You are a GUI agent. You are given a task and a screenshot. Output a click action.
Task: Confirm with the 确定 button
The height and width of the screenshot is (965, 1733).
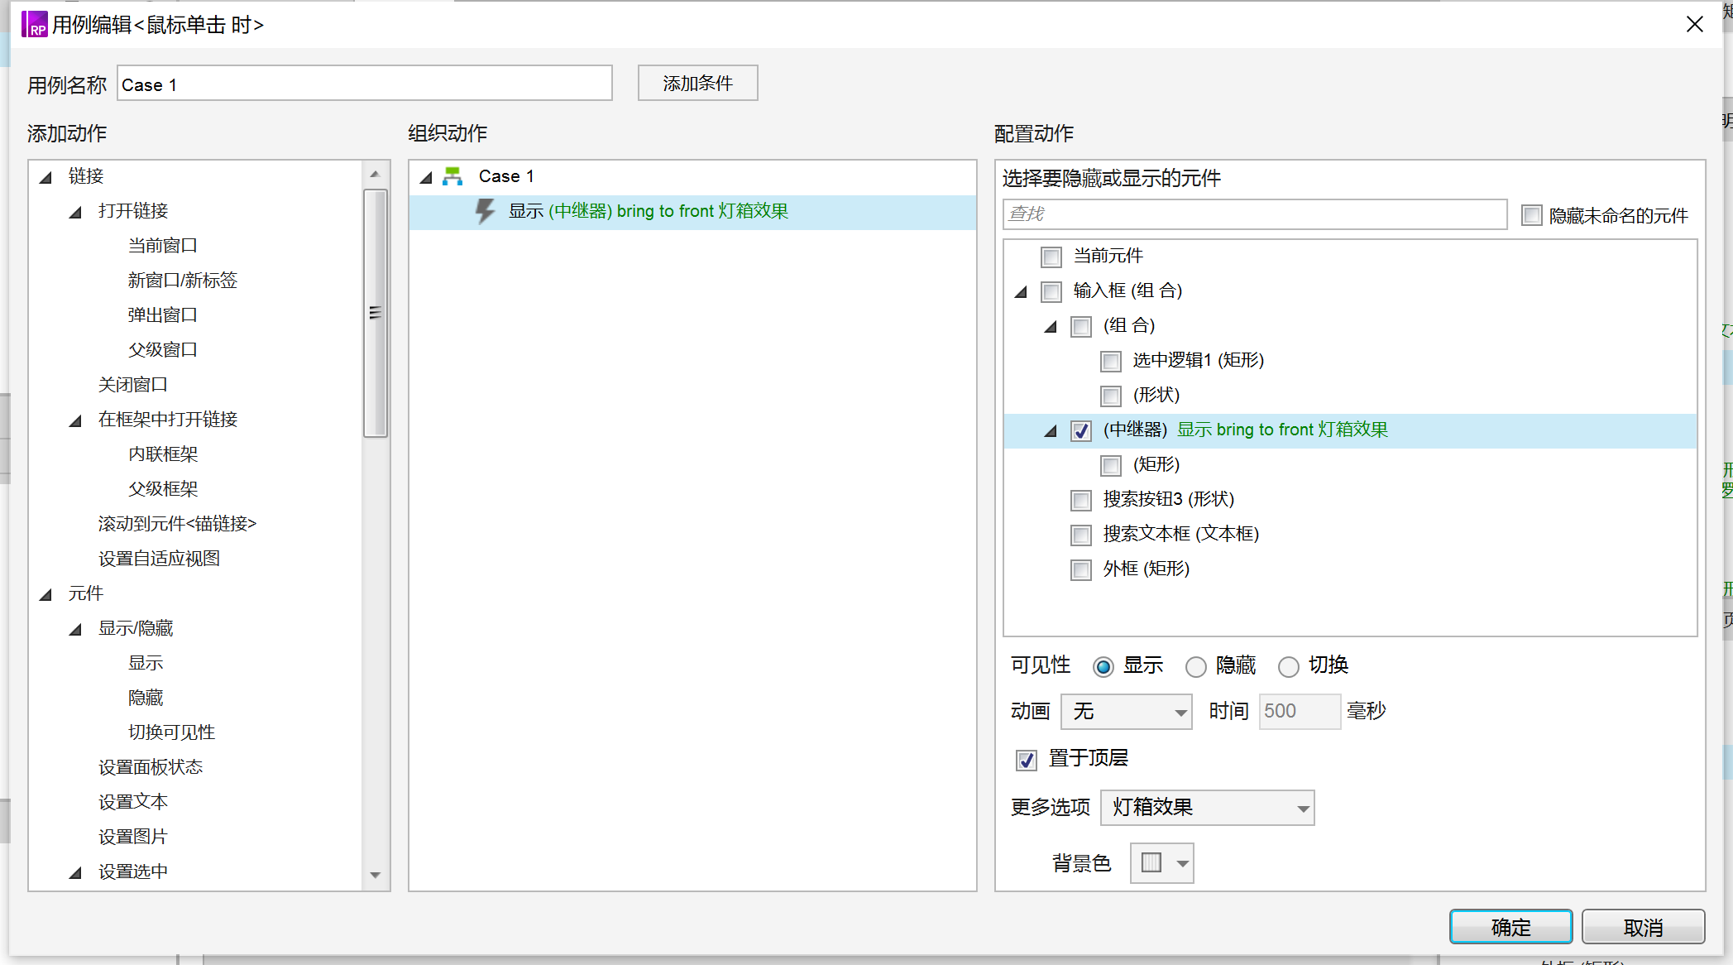1510,927
